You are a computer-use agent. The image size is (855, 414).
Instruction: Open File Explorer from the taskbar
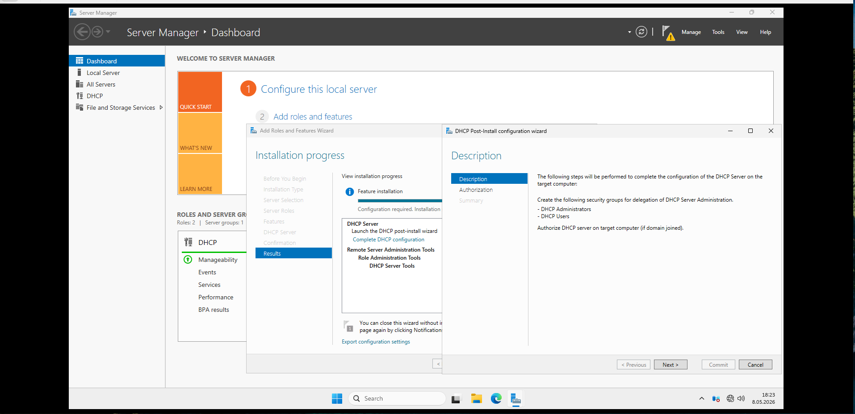476,398
